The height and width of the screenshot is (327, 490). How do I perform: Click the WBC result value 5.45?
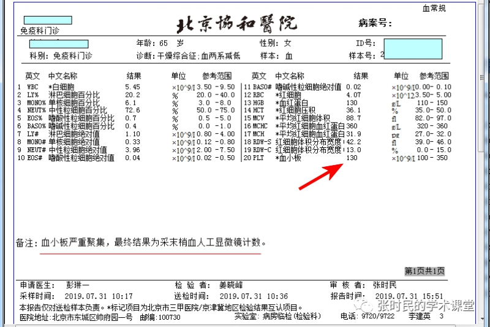point(132,87)
